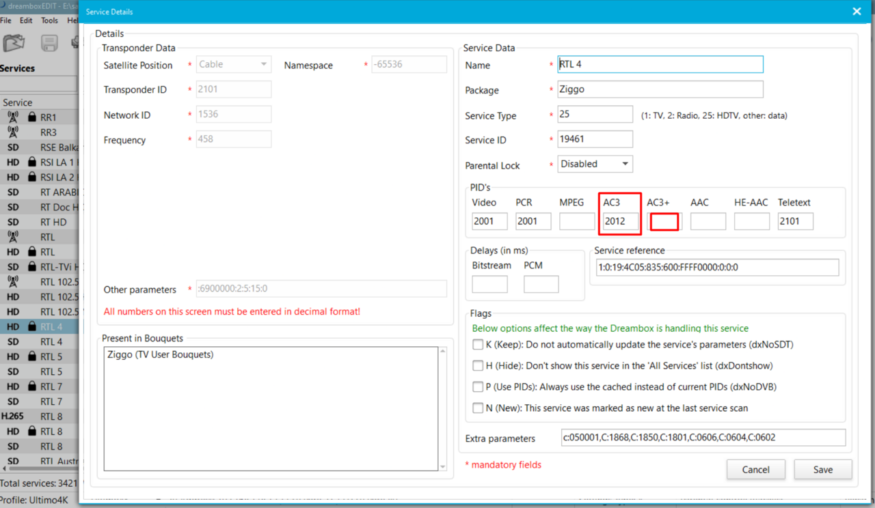This screenshot has width=875, height=508.
Task: Click the open folder toolbar icon
Action: (x=14, y=43)
